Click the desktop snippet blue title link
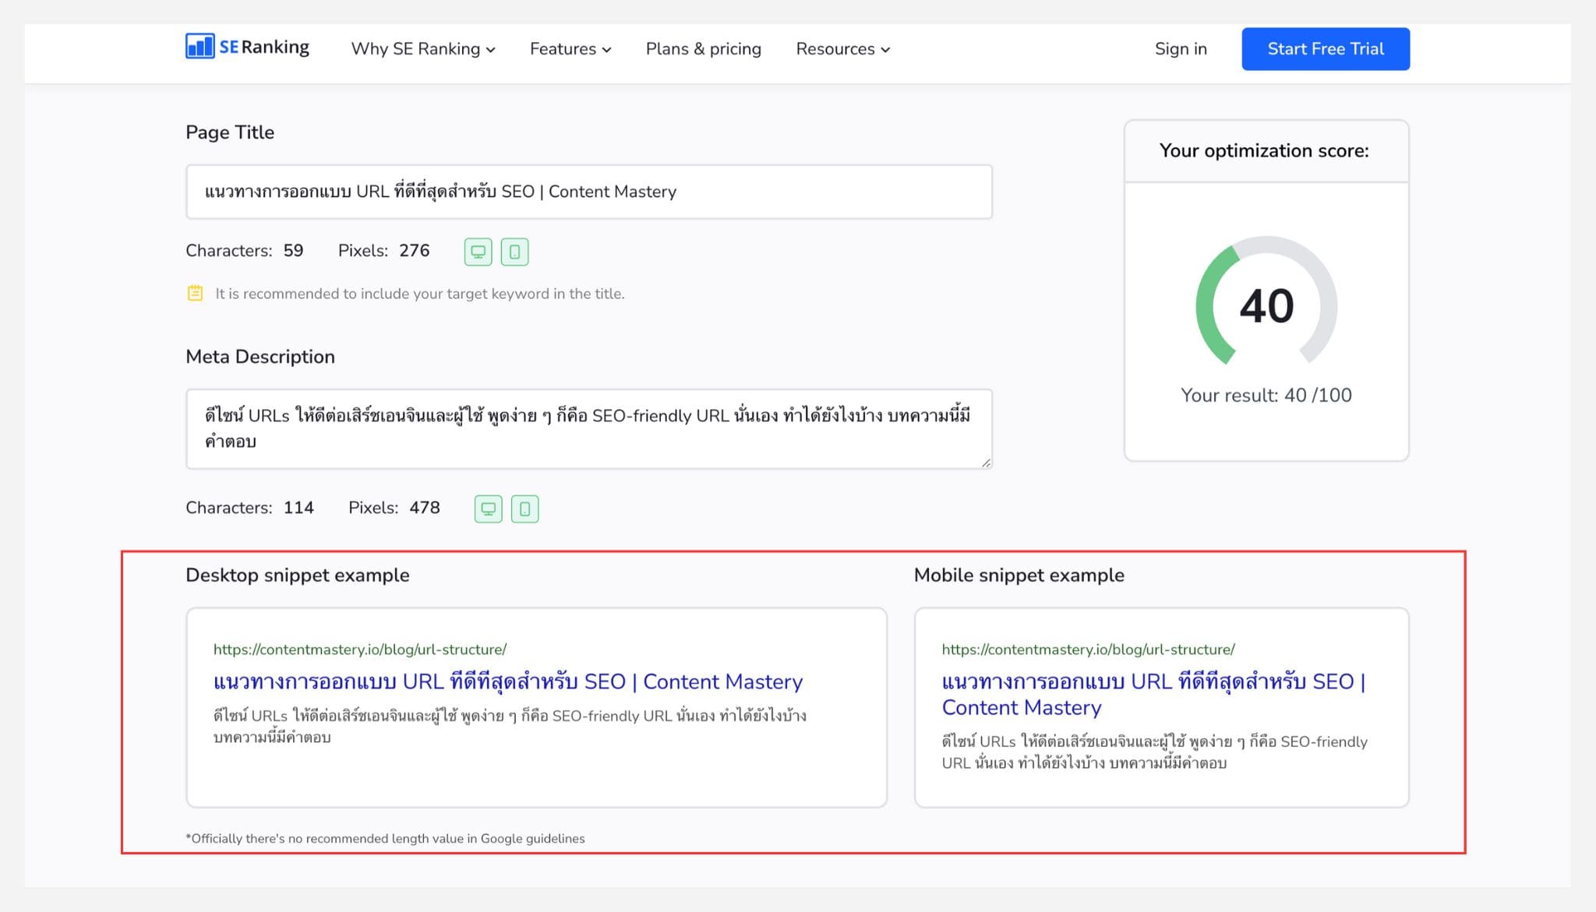Viewport: 1596px width, 912px height. (x=508, y=681)
